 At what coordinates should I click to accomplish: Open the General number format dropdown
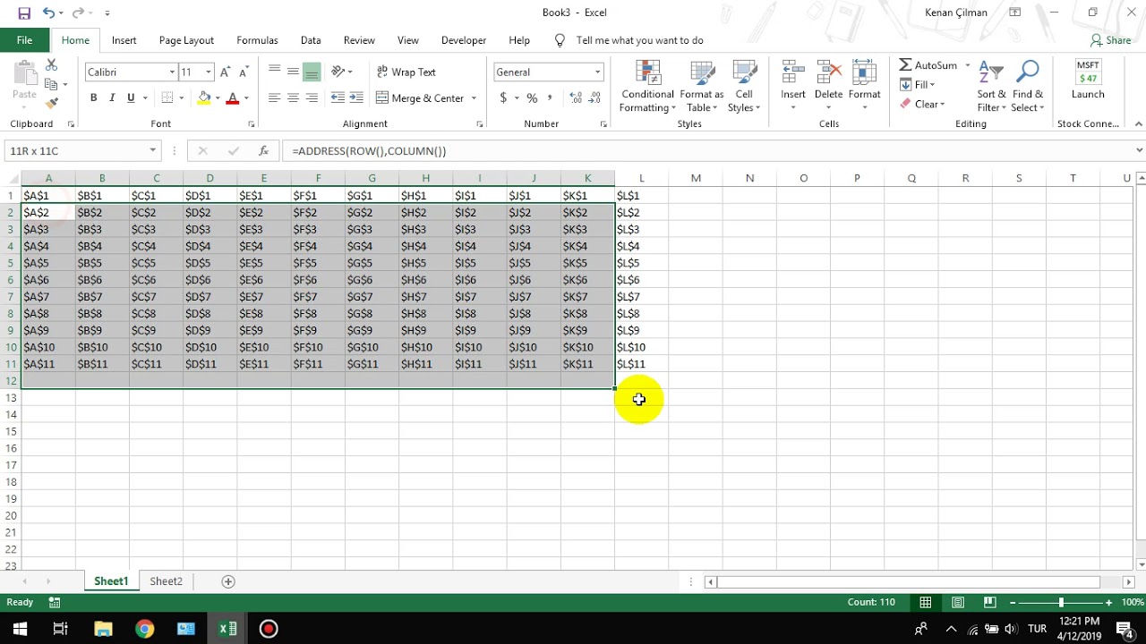coord(597,72)
